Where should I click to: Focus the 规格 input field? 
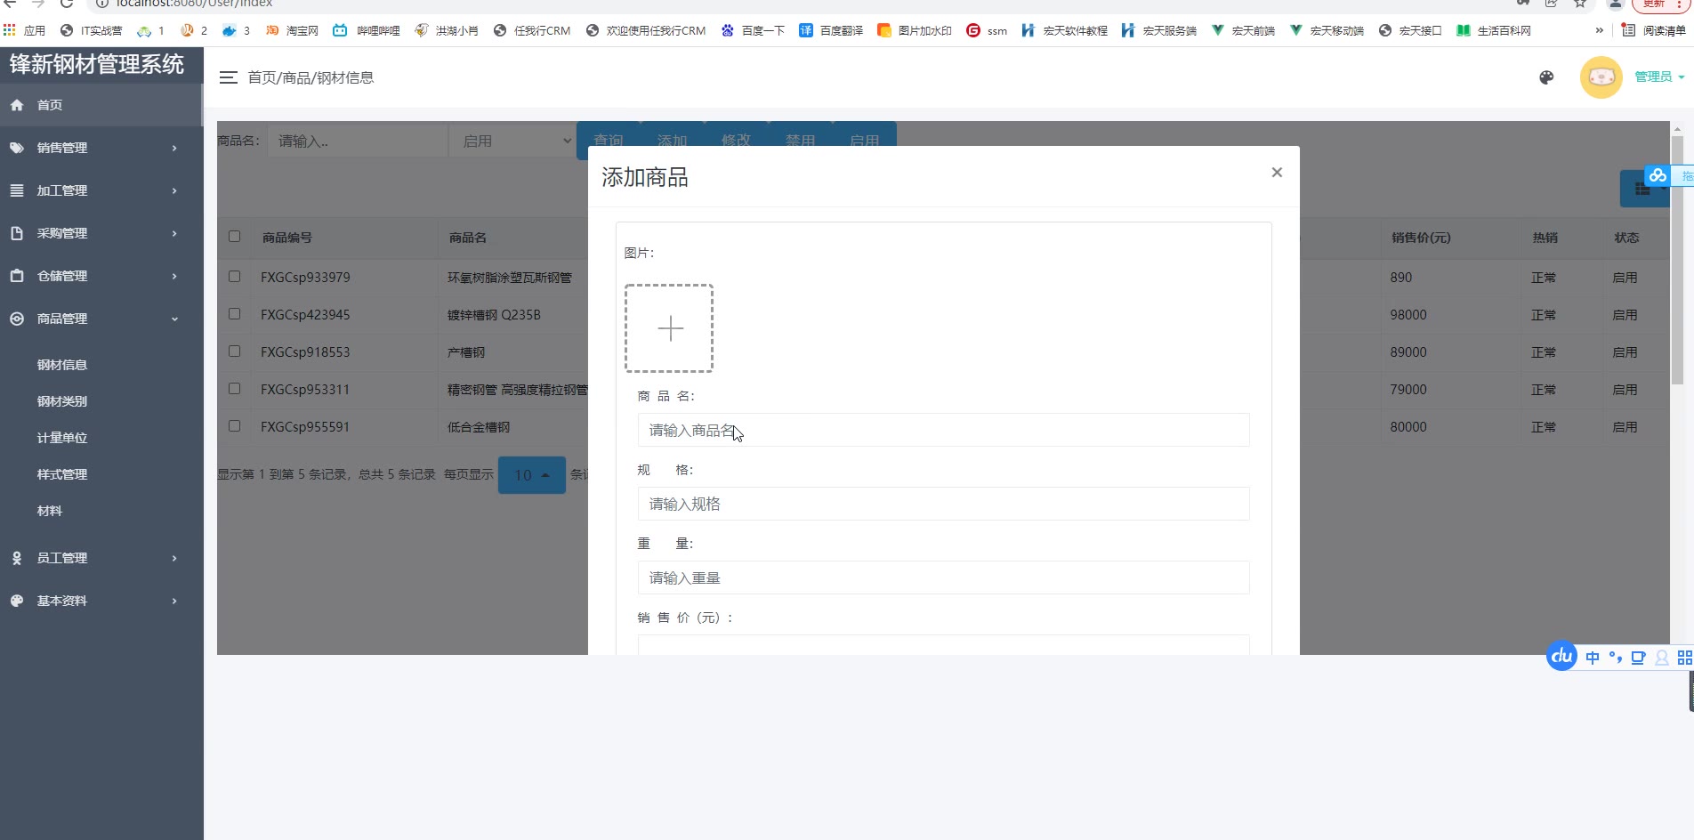pos(943,504)
